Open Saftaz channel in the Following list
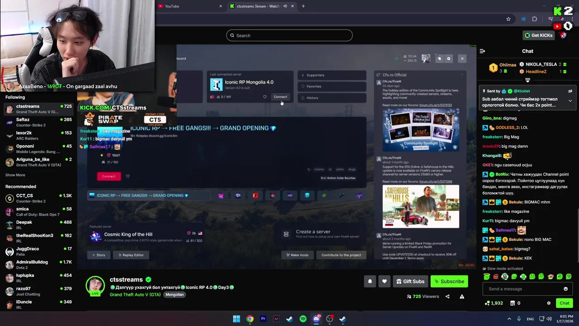Image resolution: width=579 pixels, height=326 pixels. pyautogui.click(x=38, y=122)
